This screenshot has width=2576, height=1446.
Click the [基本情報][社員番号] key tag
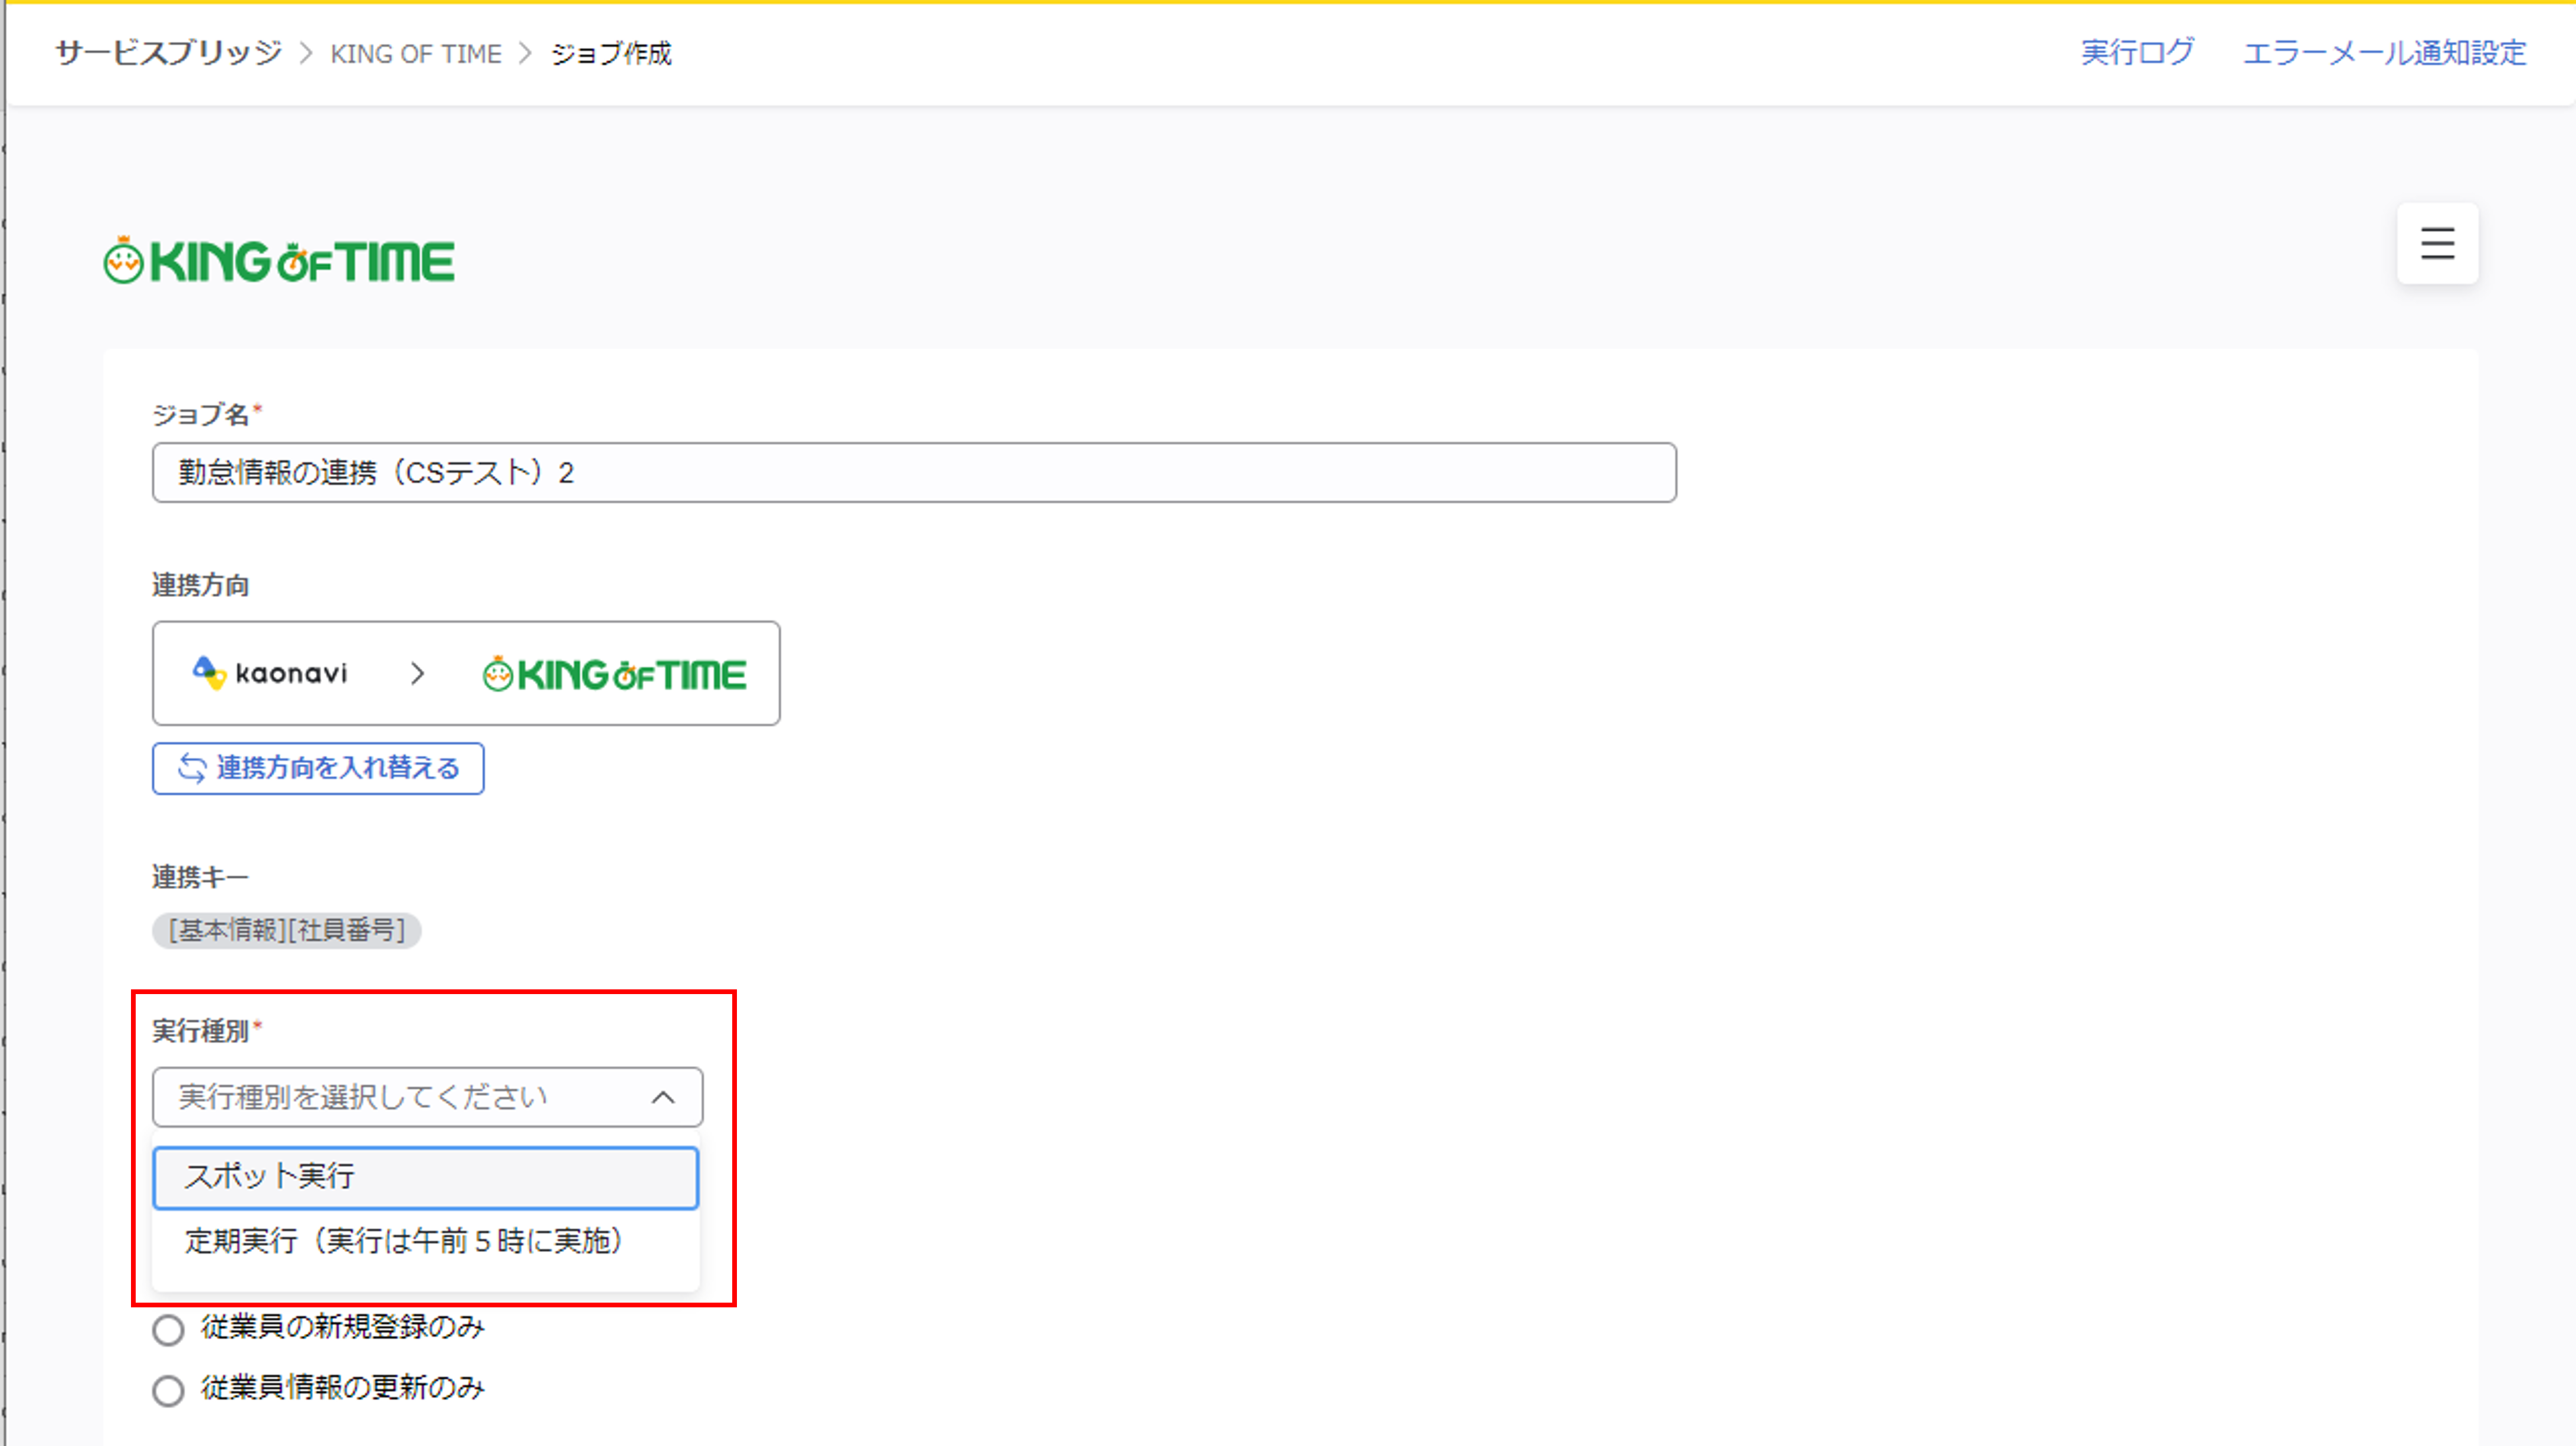click(x=286, y=930)
